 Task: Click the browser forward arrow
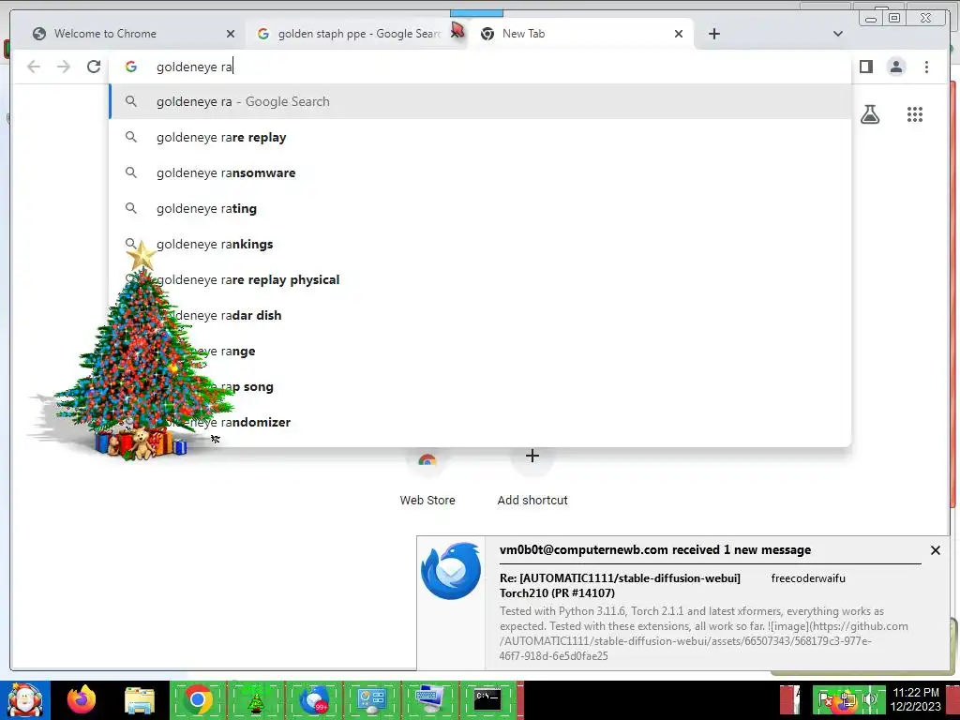tap(64, 67)
